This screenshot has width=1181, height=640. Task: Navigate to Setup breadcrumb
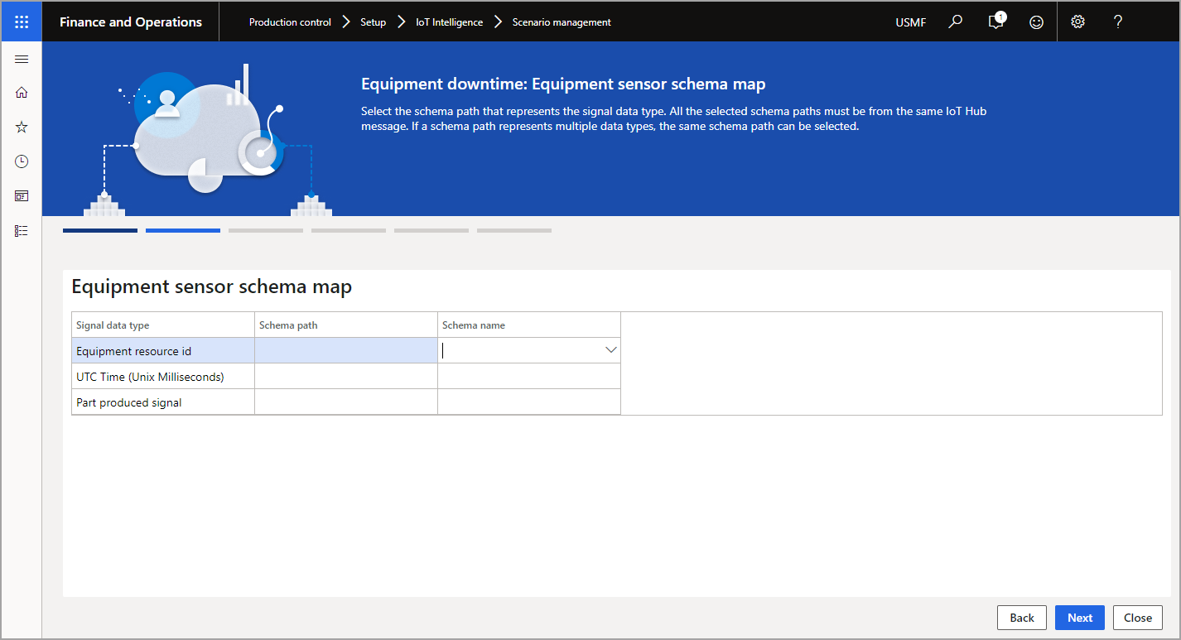pos(373,22)
